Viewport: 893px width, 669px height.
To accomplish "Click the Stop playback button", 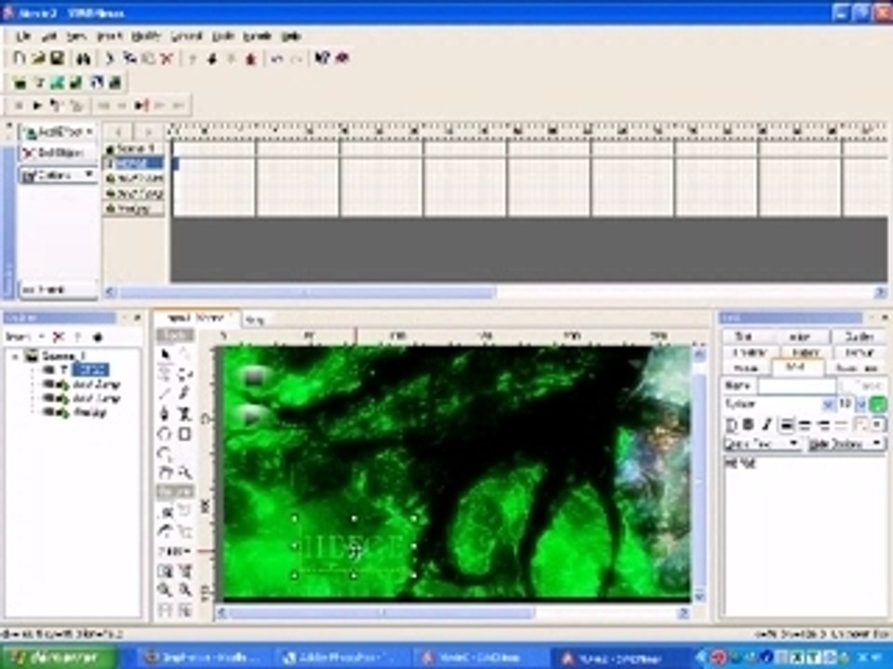I will 19,105.
